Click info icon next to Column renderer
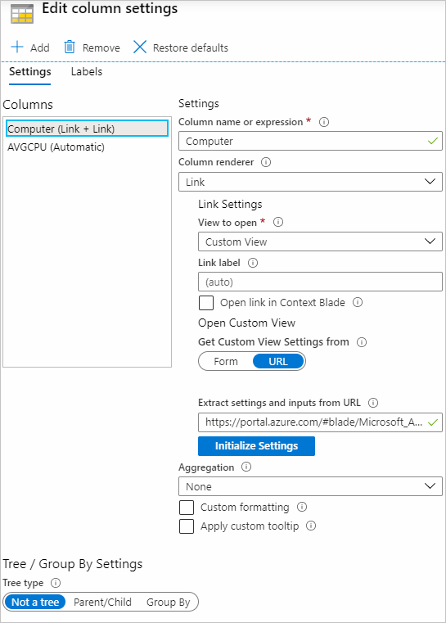The width and height of the screenshot is (446, 623). 266,162
